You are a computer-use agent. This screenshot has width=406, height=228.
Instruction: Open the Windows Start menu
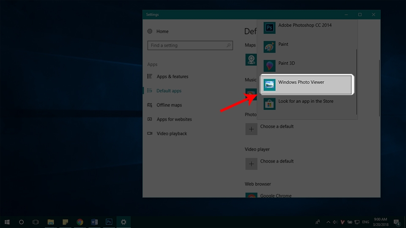pyautogui.click(x=7, y=222)
